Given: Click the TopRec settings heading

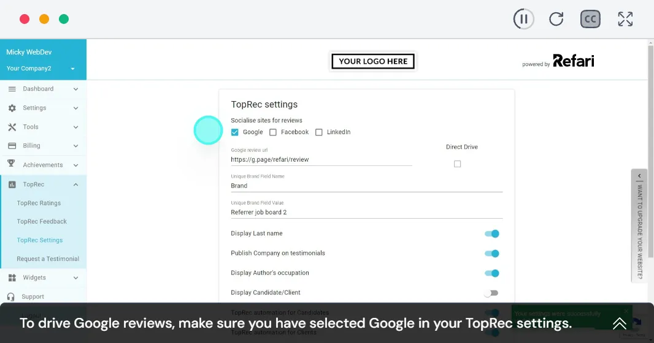Looking at the screenshot, I should click(x=264, y=105).
